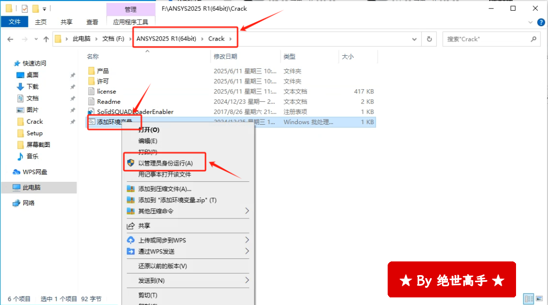This screenshot has height=305, width=548.
Task: Click the Up one level arrow
Action: pyautogui.click(x=46, y=39)
